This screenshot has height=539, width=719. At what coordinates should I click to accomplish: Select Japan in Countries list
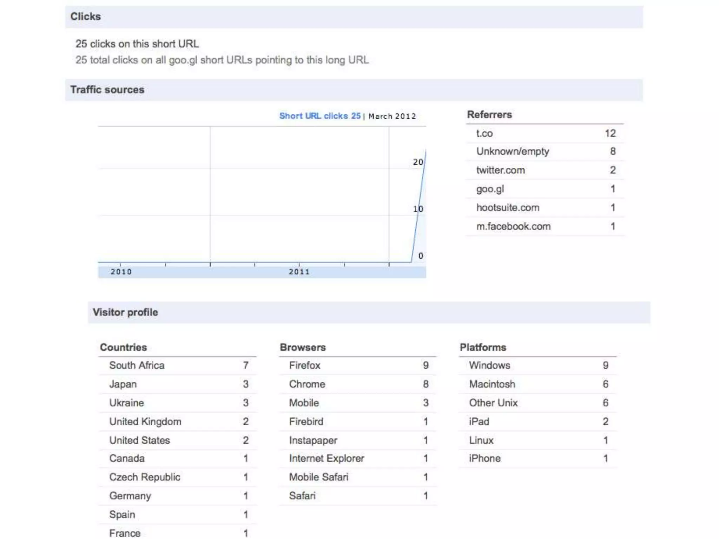[123, 384]
